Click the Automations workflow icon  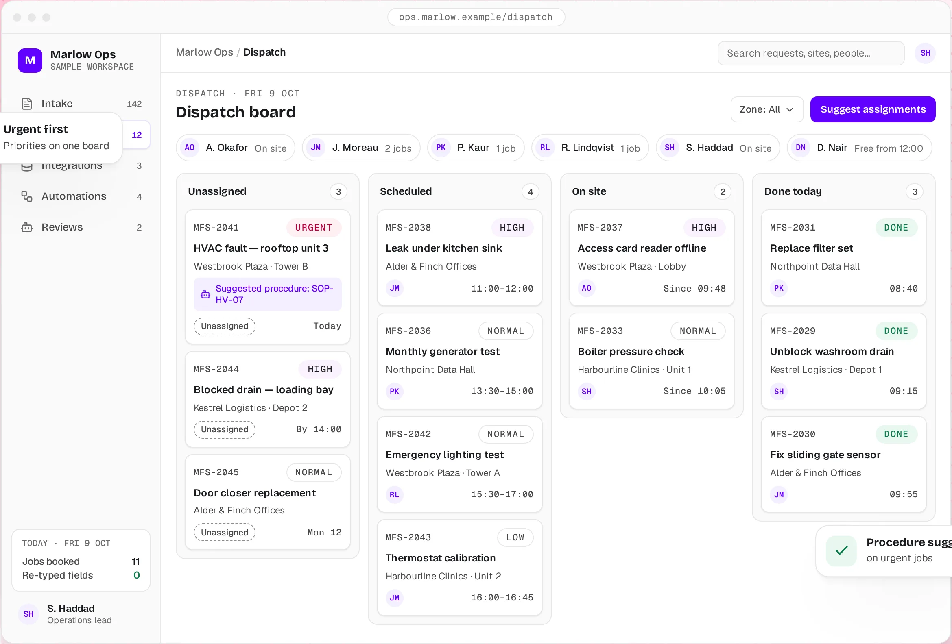(26, 196)
